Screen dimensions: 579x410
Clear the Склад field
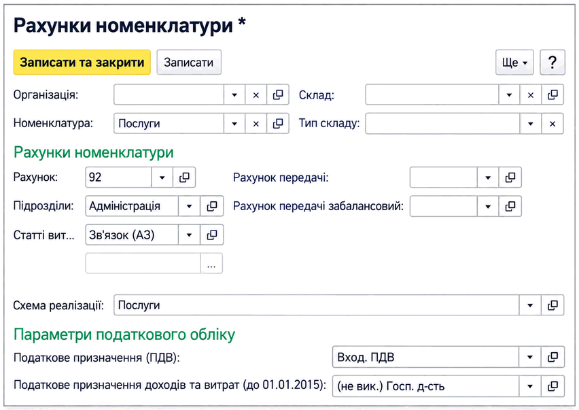531,95
